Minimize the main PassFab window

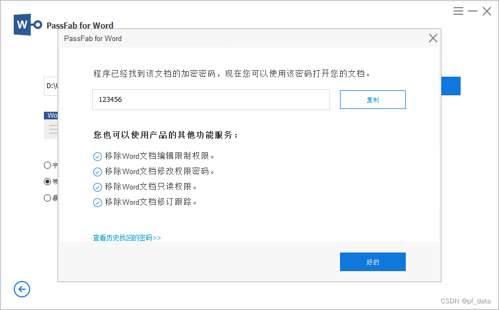pyautogui.click(x=473, y=11)
